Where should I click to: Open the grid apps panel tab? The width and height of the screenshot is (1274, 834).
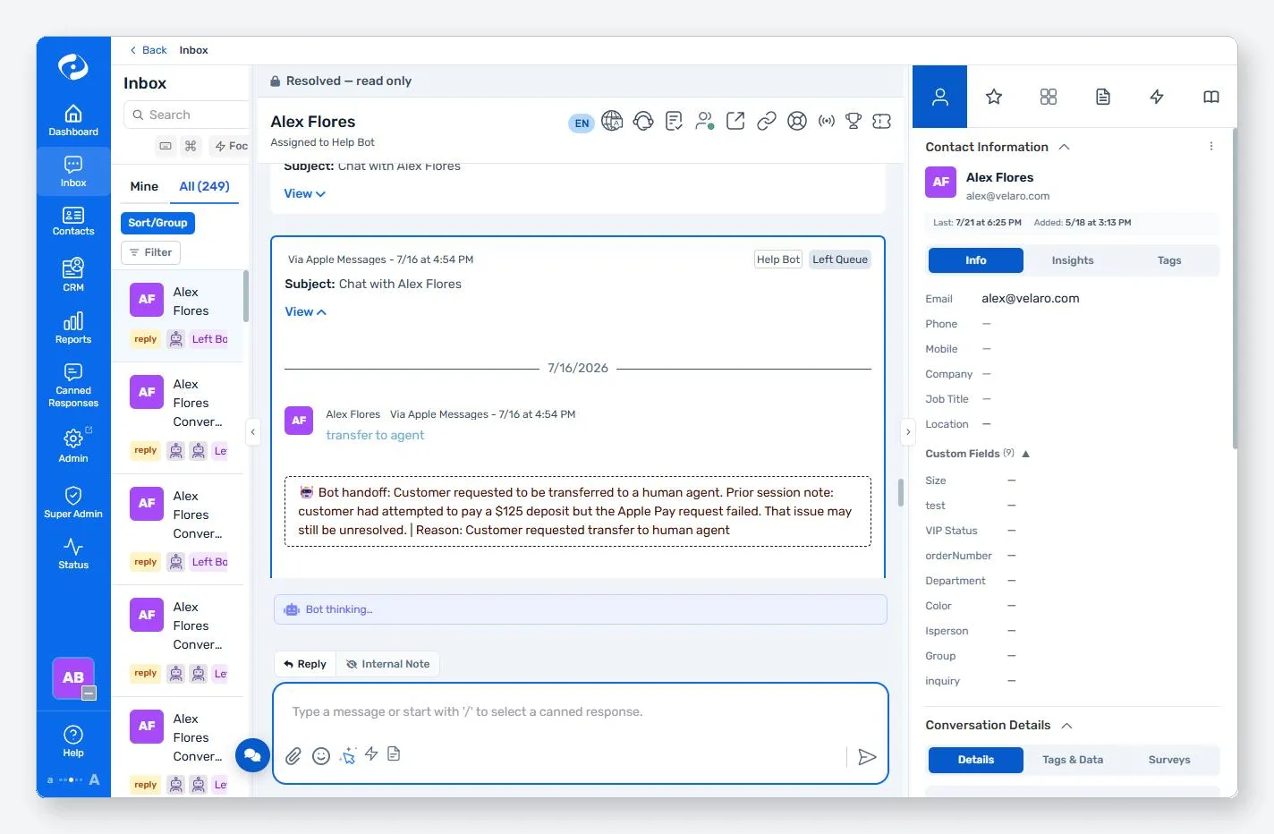1049,97
